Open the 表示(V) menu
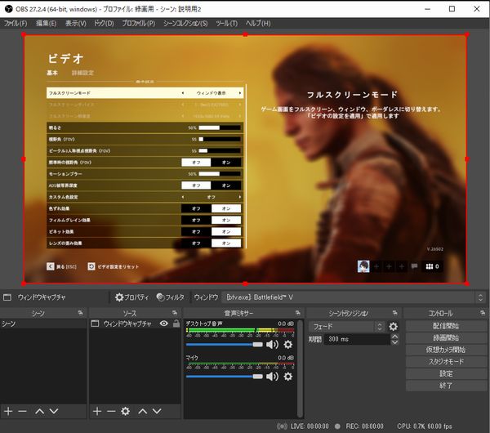This screenshot has height=433, width=490. 76,24
